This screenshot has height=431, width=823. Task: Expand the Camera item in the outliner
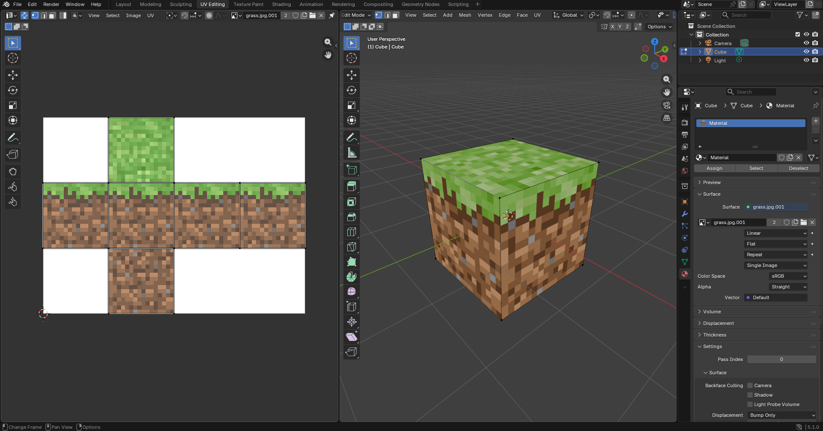700,43
